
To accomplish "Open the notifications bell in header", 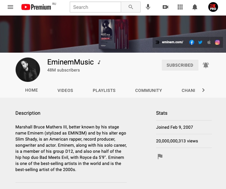I will point(195,7).
